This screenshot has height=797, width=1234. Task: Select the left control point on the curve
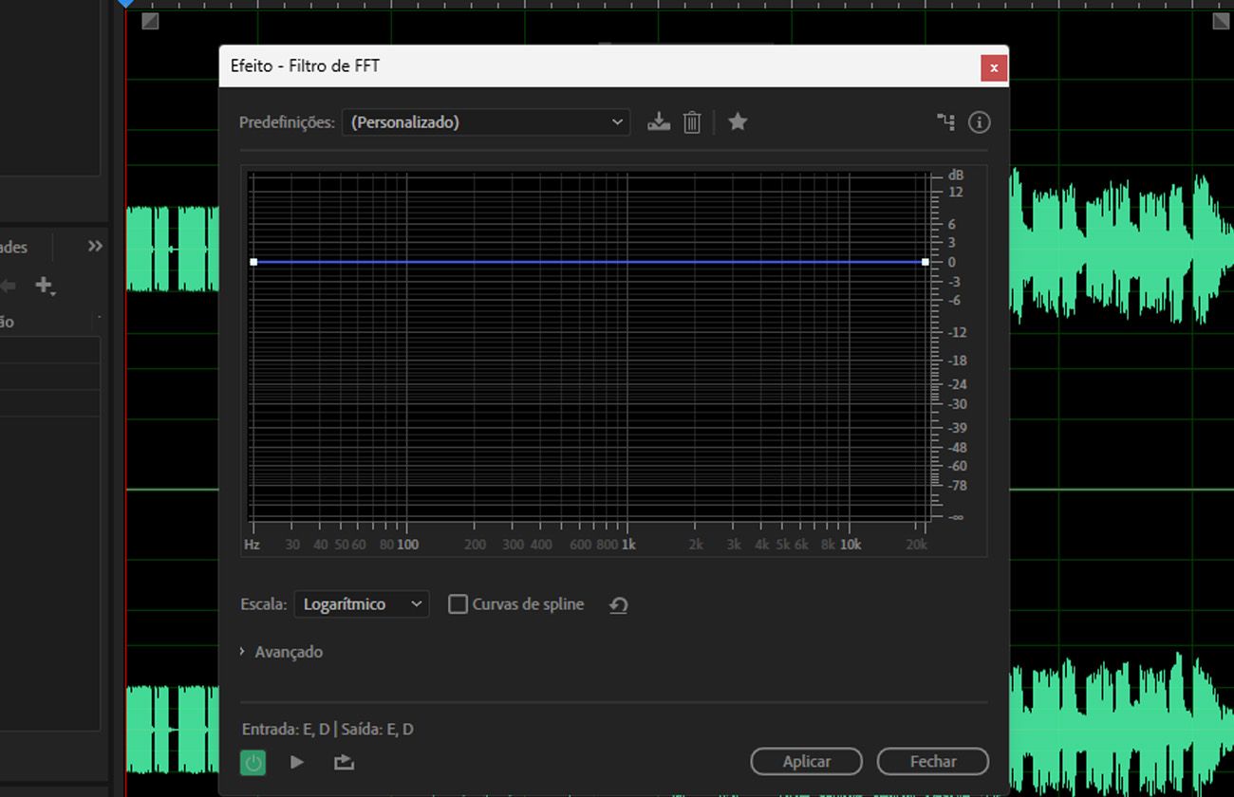point(253,262)
